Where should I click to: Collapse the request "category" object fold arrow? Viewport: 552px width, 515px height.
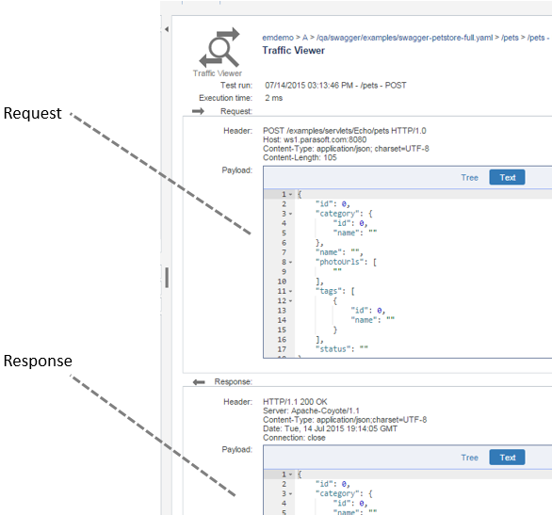[290, 214]
